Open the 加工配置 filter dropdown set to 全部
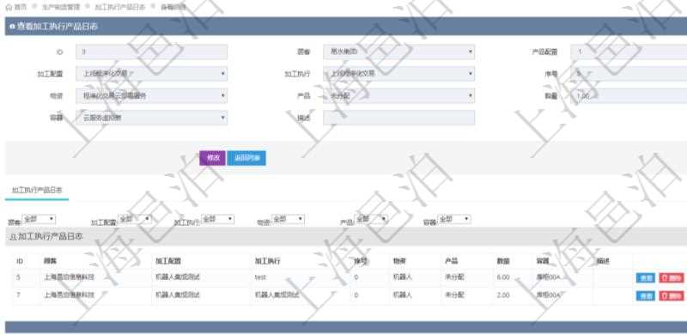 (135, 219)
